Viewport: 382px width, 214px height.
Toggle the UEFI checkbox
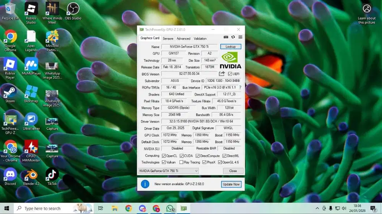coord(230,74)
